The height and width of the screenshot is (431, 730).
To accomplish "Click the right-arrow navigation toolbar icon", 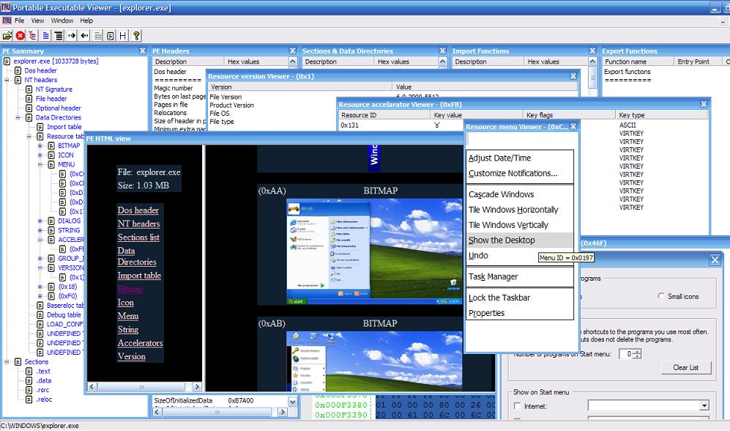I will (72, 34).
